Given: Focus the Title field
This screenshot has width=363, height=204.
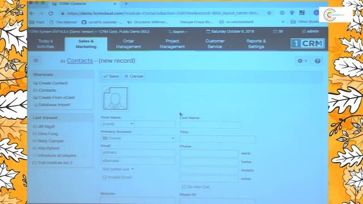Looking at the screenshot, I should pyautogui.click(x=218, y=139).
